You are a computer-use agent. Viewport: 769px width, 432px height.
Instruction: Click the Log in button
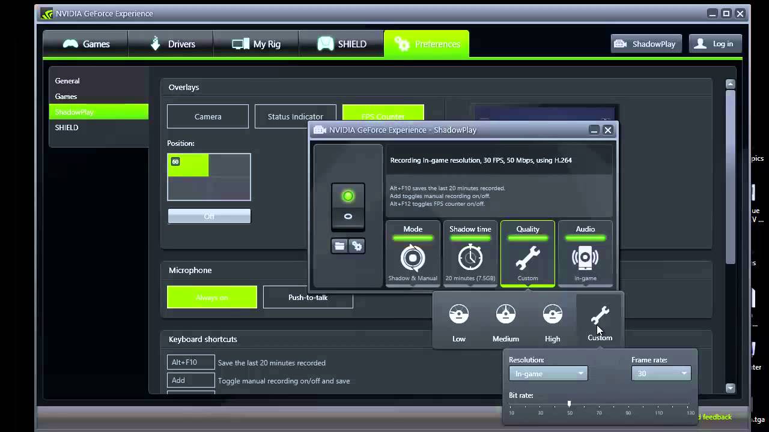point(715,44)
